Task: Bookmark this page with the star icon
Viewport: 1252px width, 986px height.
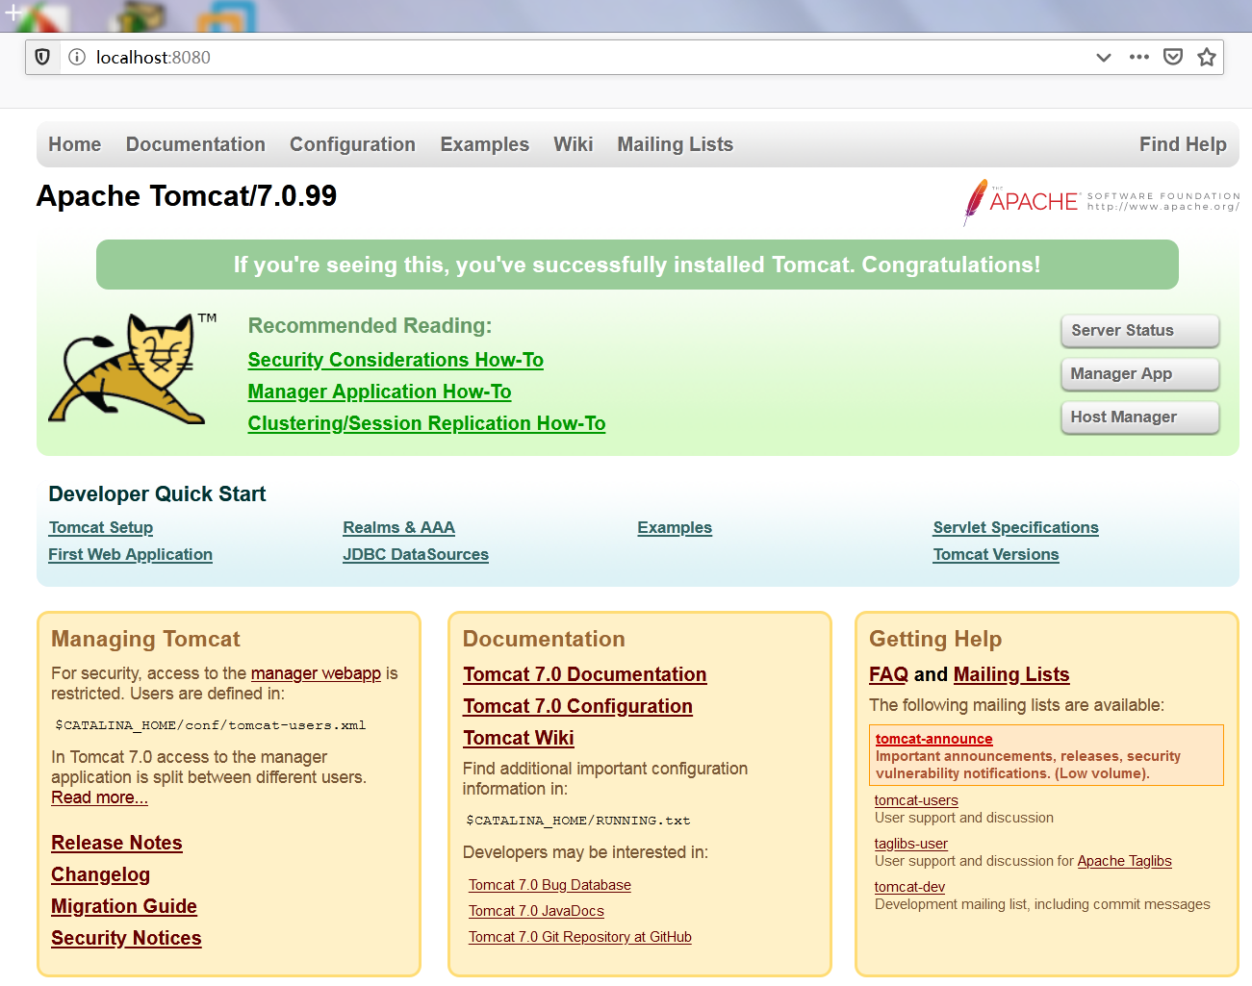Action: [1207, 57]
